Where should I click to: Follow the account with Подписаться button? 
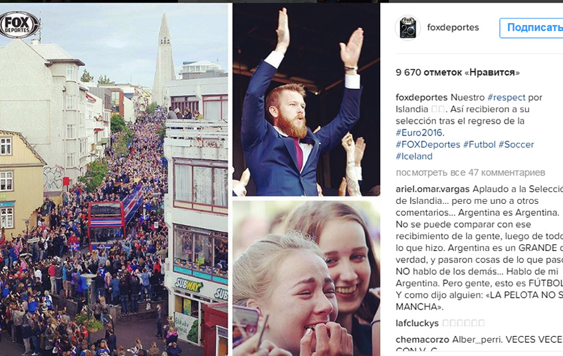(x=531, y=28)
